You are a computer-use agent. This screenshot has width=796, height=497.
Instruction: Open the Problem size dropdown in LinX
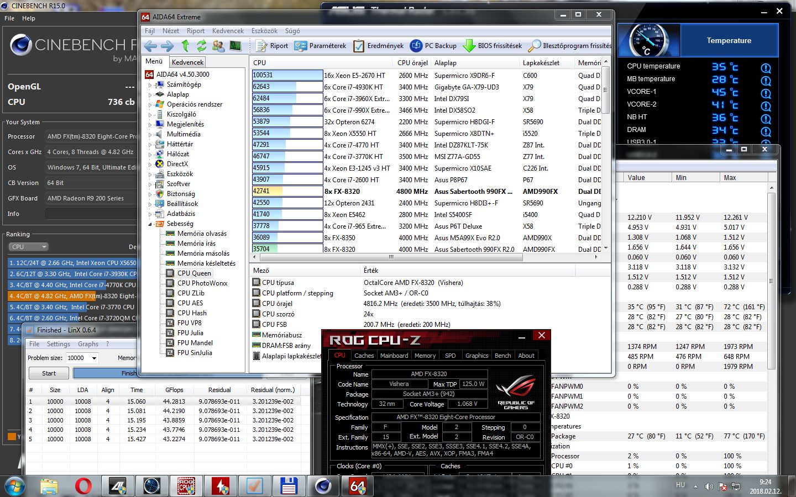(94, 358)
